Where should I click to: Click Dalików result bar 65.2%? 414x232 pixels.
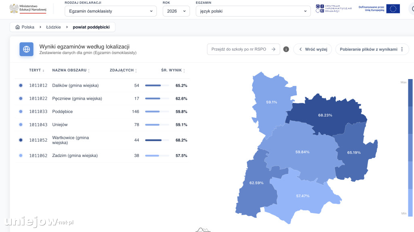pos(157,86)
